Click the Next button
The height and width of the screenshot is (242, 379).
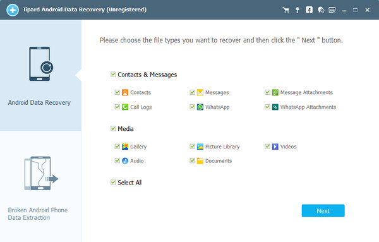click(323, 210)
